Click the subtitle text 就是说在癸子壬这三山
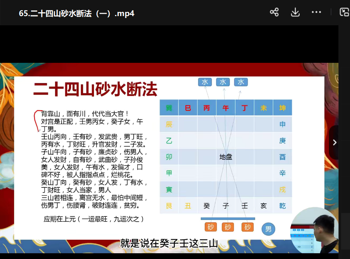Image resolution: width=350 pixels, height=259 pixels. pyautogui.click(x=169, y=244)
